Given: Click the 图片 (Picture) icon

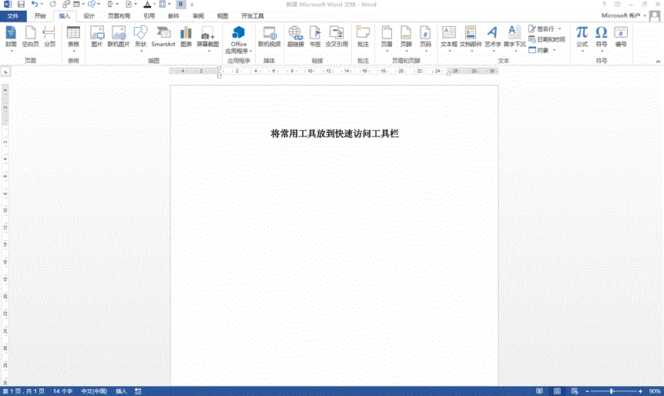Looking at the screenshot, I should point(96,36).
